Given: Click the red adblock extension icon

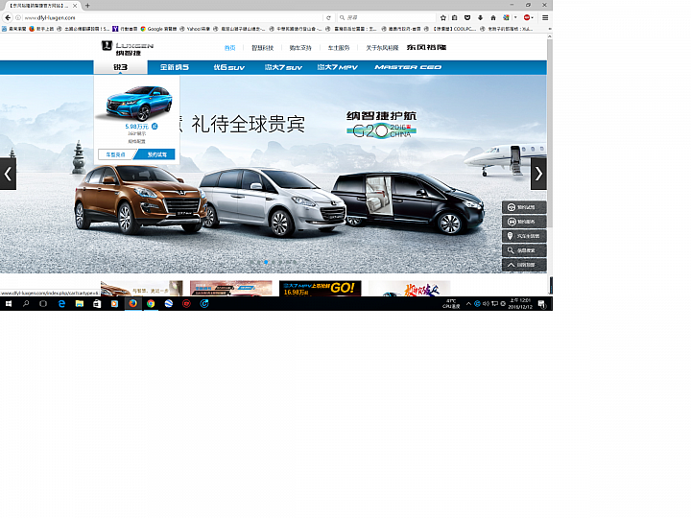Looking at the screenshot, I should coord(527,17).
